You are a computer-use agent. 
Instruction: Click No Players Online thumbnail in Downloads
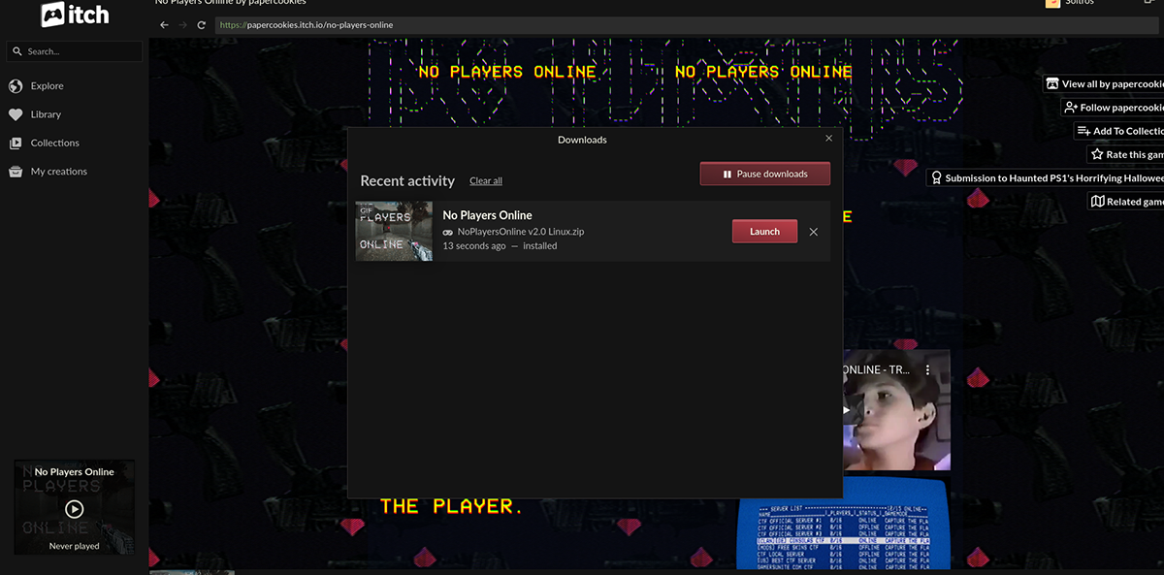[394, 231]
